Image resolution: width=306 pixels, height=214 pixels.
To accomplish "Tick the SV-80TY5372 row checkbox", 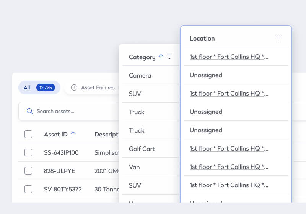I will tap(28, 189).
